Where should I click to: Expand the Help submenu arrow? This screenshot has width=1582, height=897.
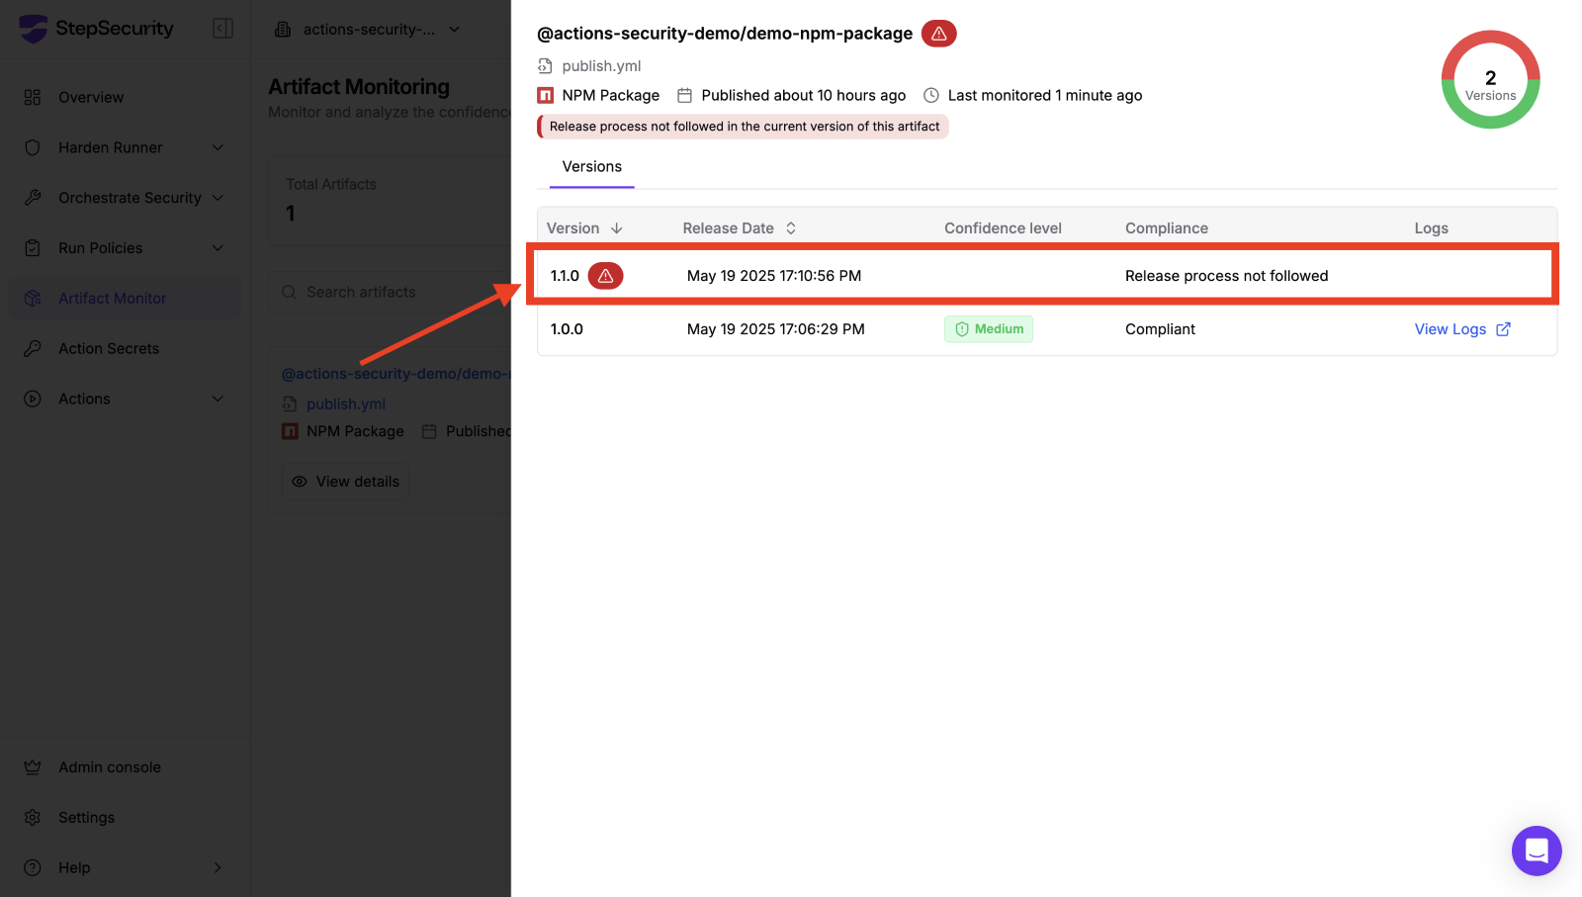[x=219, y=868]
